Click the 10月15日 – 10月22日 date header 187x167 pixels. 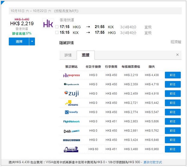(x=44, y=11)
